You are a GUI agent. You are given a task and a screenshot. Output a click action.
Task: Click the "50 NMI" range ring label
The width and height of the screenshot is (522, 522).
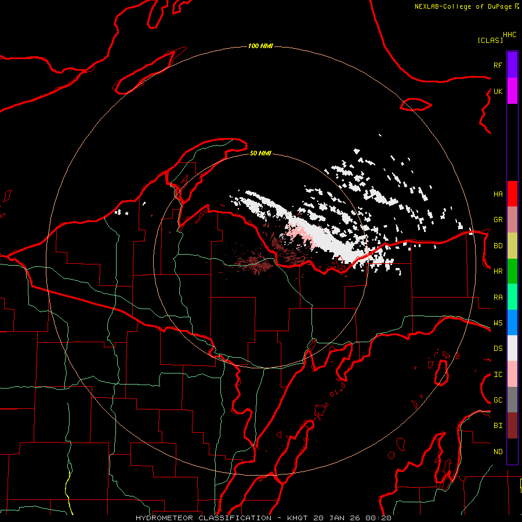tap(260, 153)
